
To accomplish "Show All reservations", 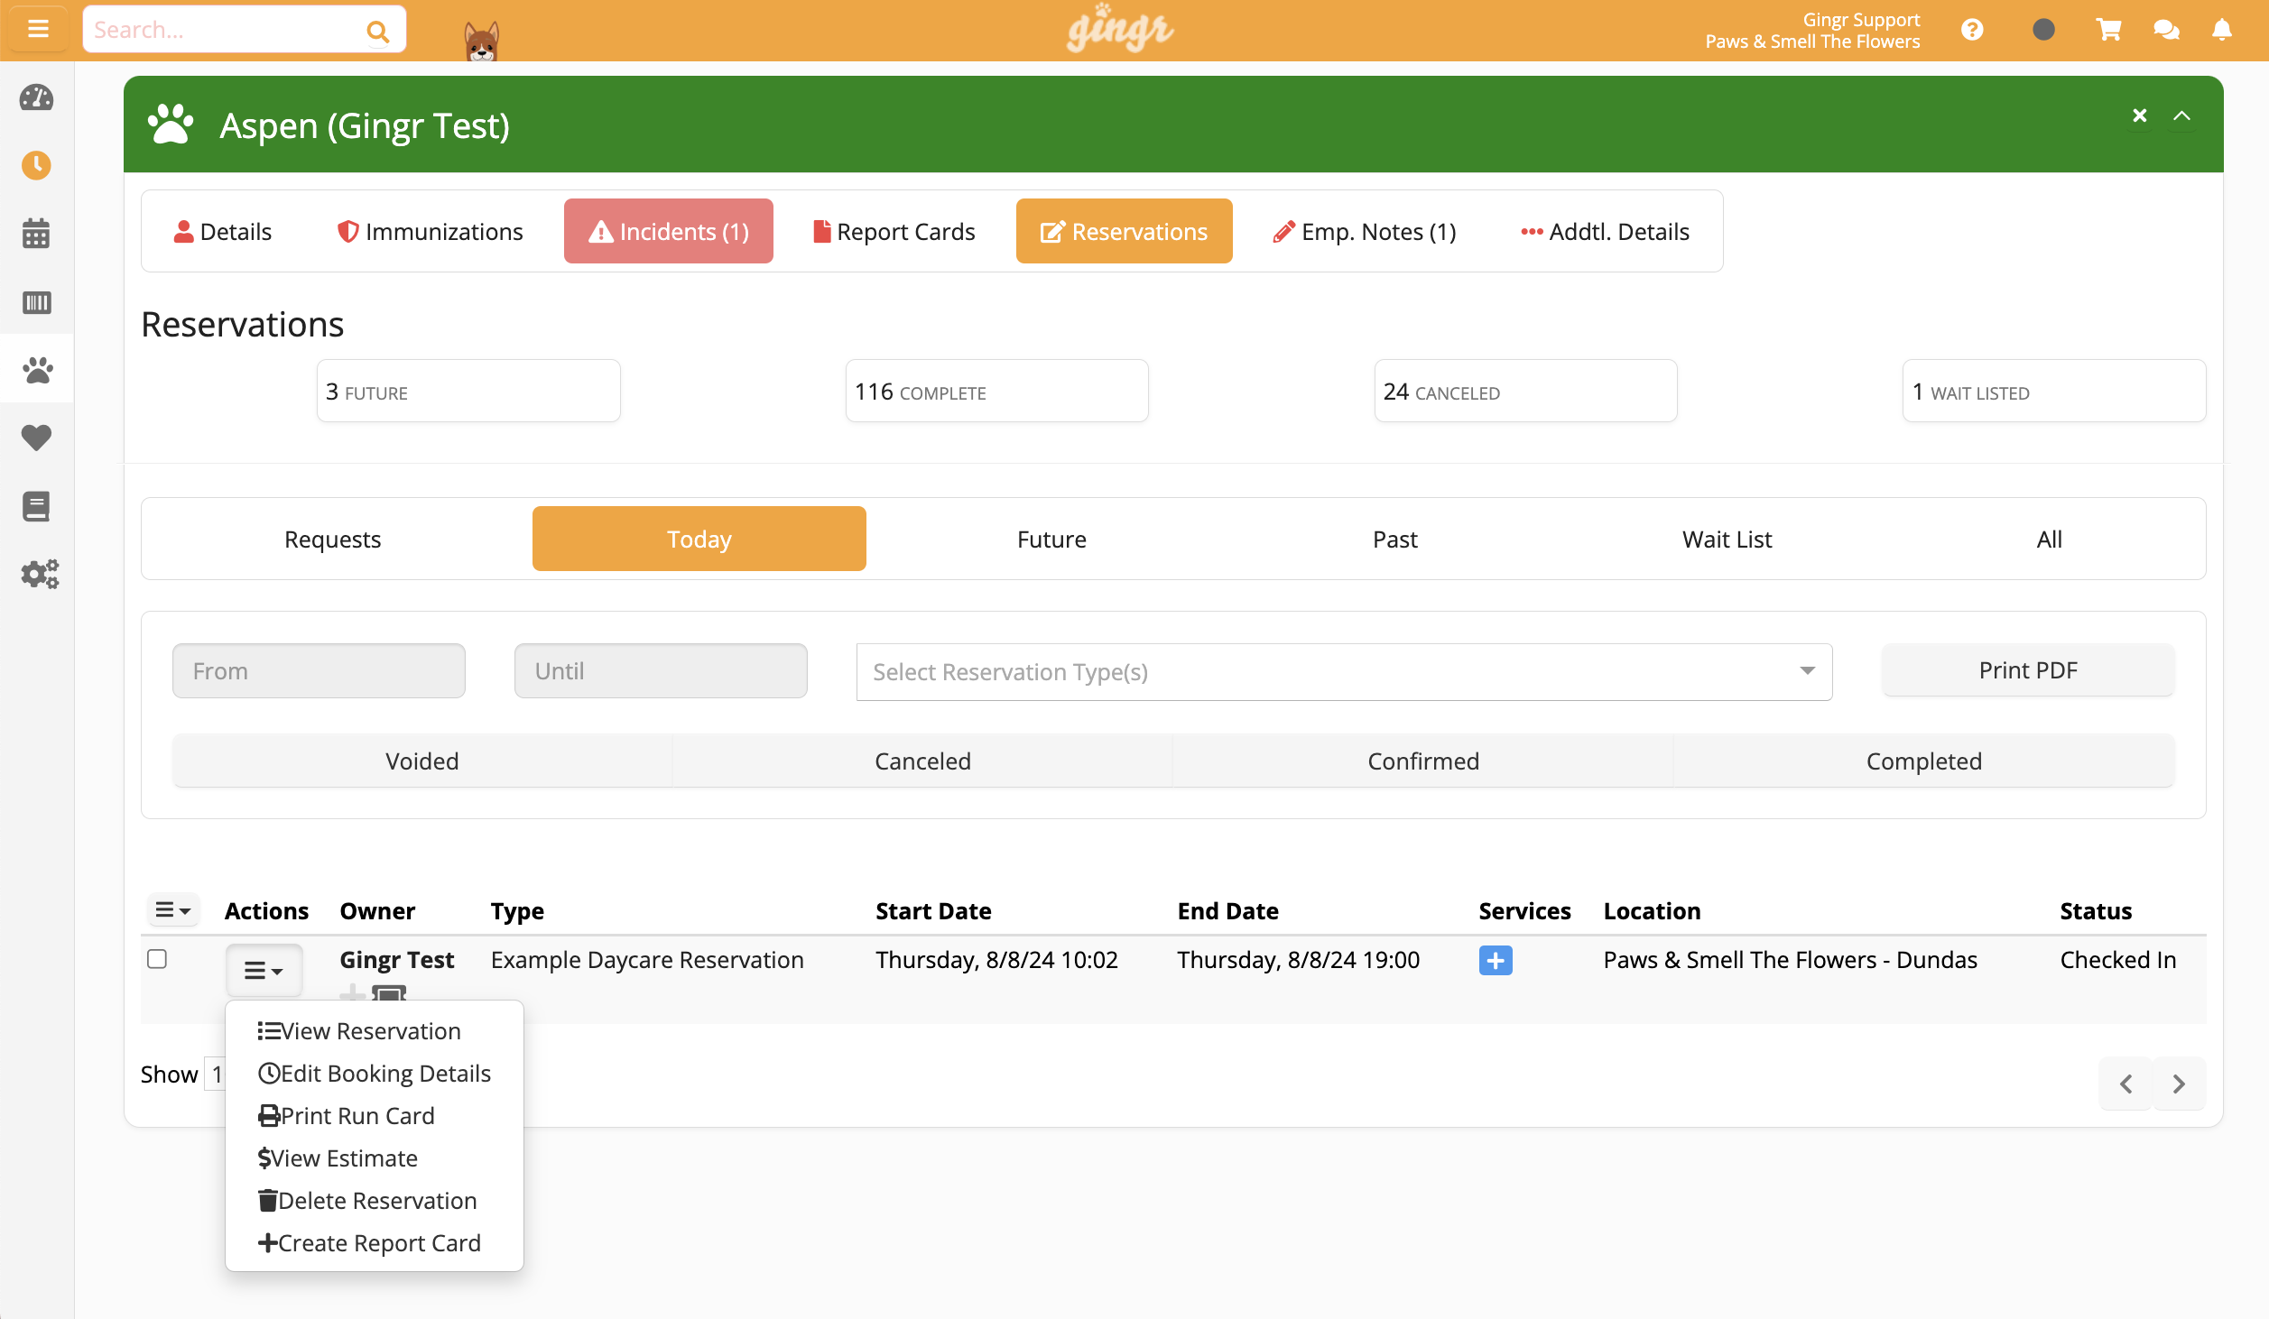I will [x=2049, y=540].
